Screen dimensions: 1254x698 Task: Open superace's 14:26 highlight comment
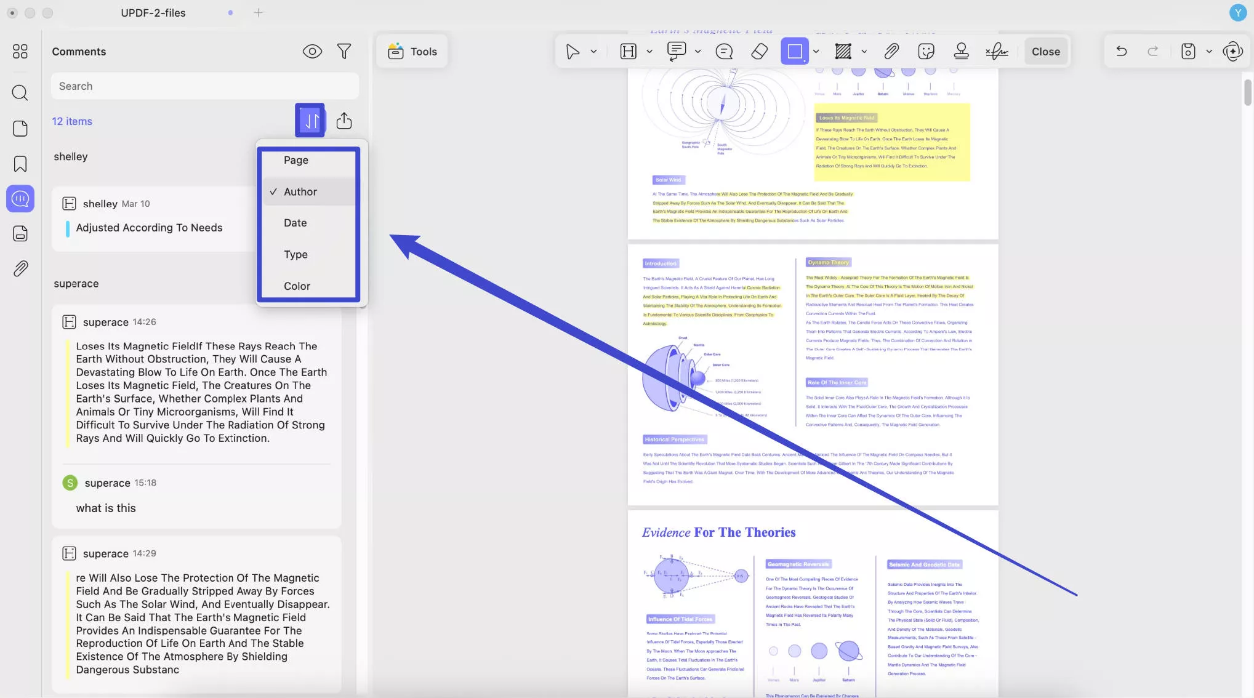coord(196,380)
